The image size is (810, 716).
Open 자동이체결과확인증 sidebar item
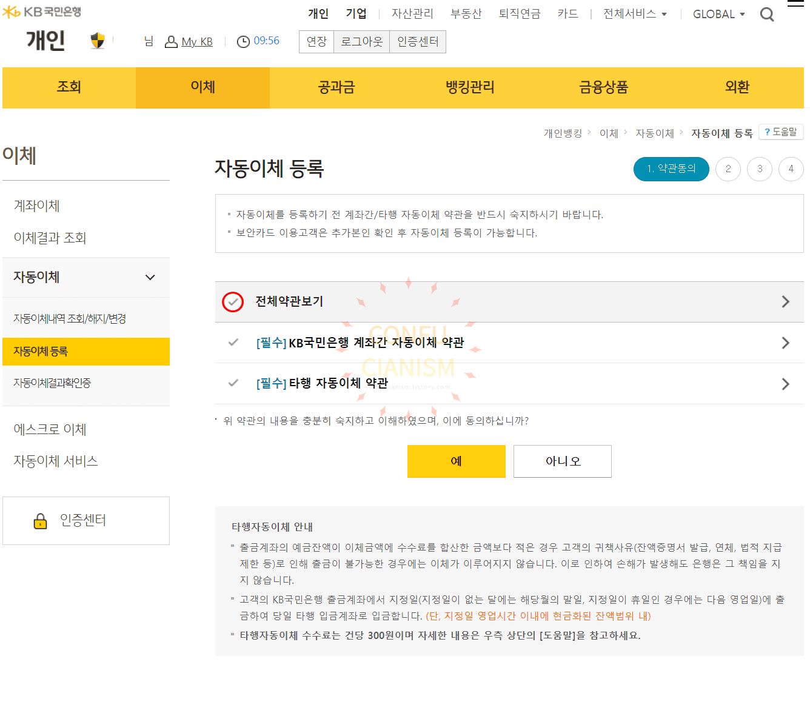(52, 383)
